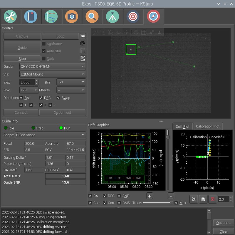Enable the Dark checkbox
The width and height of the screenshot is (235, 235).
[43, 58]
